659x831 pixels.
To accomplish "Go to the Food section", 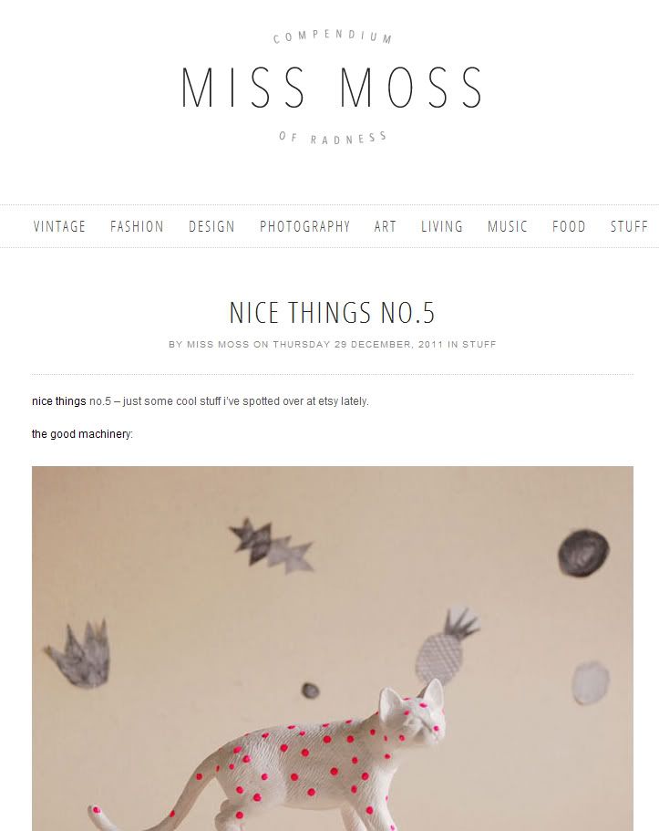I will coord(569,226).
